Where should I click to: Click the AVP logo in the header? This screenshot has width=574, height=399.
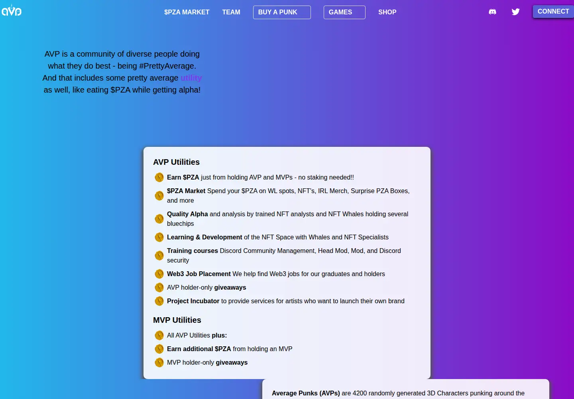coord(11,10)
